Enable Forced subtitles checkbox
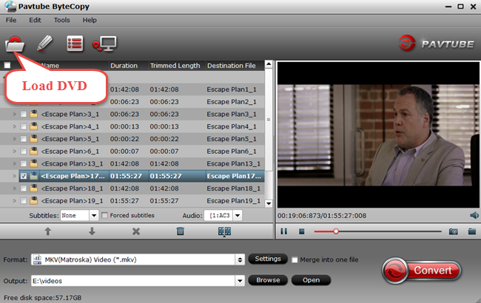 click(104, 215)
